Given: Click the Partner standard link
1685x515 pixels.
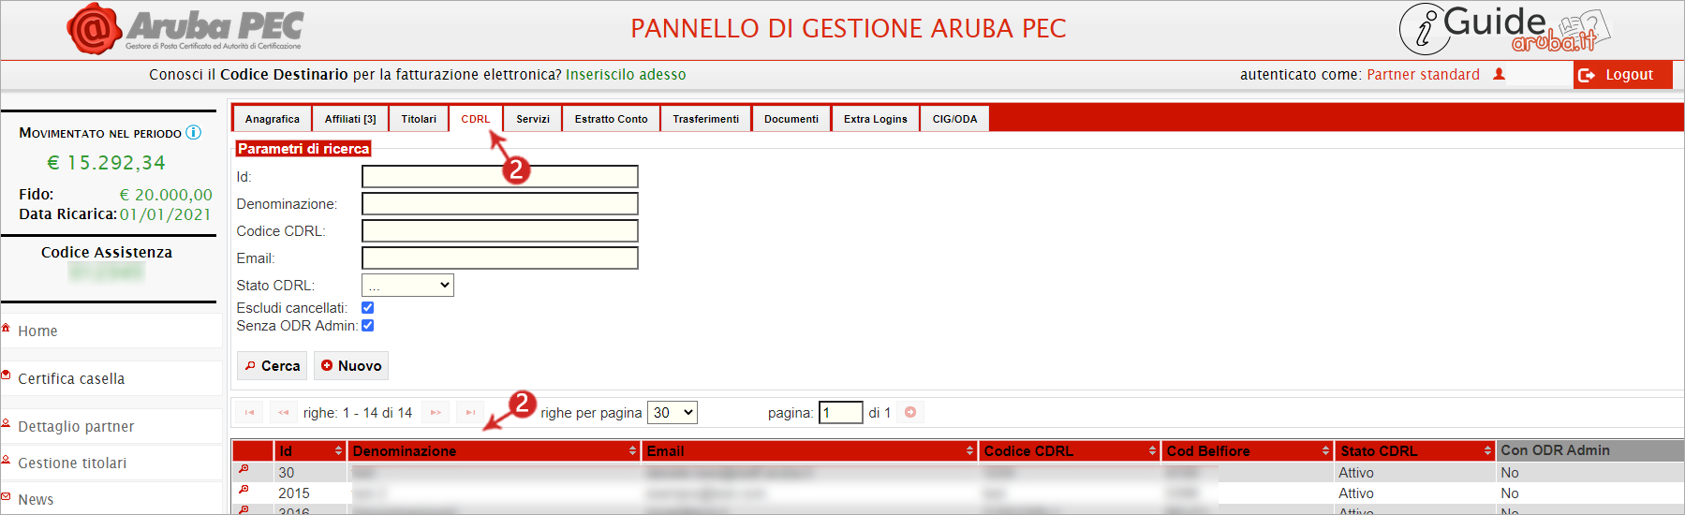Looking at the screenshot, I should pyautogui.click(x=1424, y=74).
